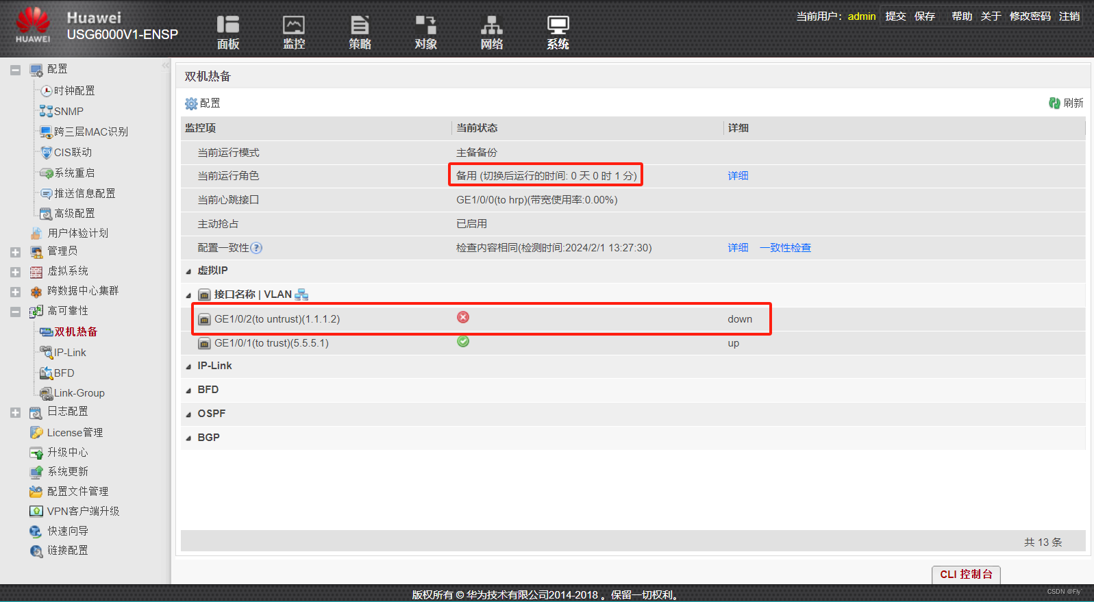Click the 配置 gear button in panel
The height and width of the screenshot is (602, 1094).
click(203, 103)
